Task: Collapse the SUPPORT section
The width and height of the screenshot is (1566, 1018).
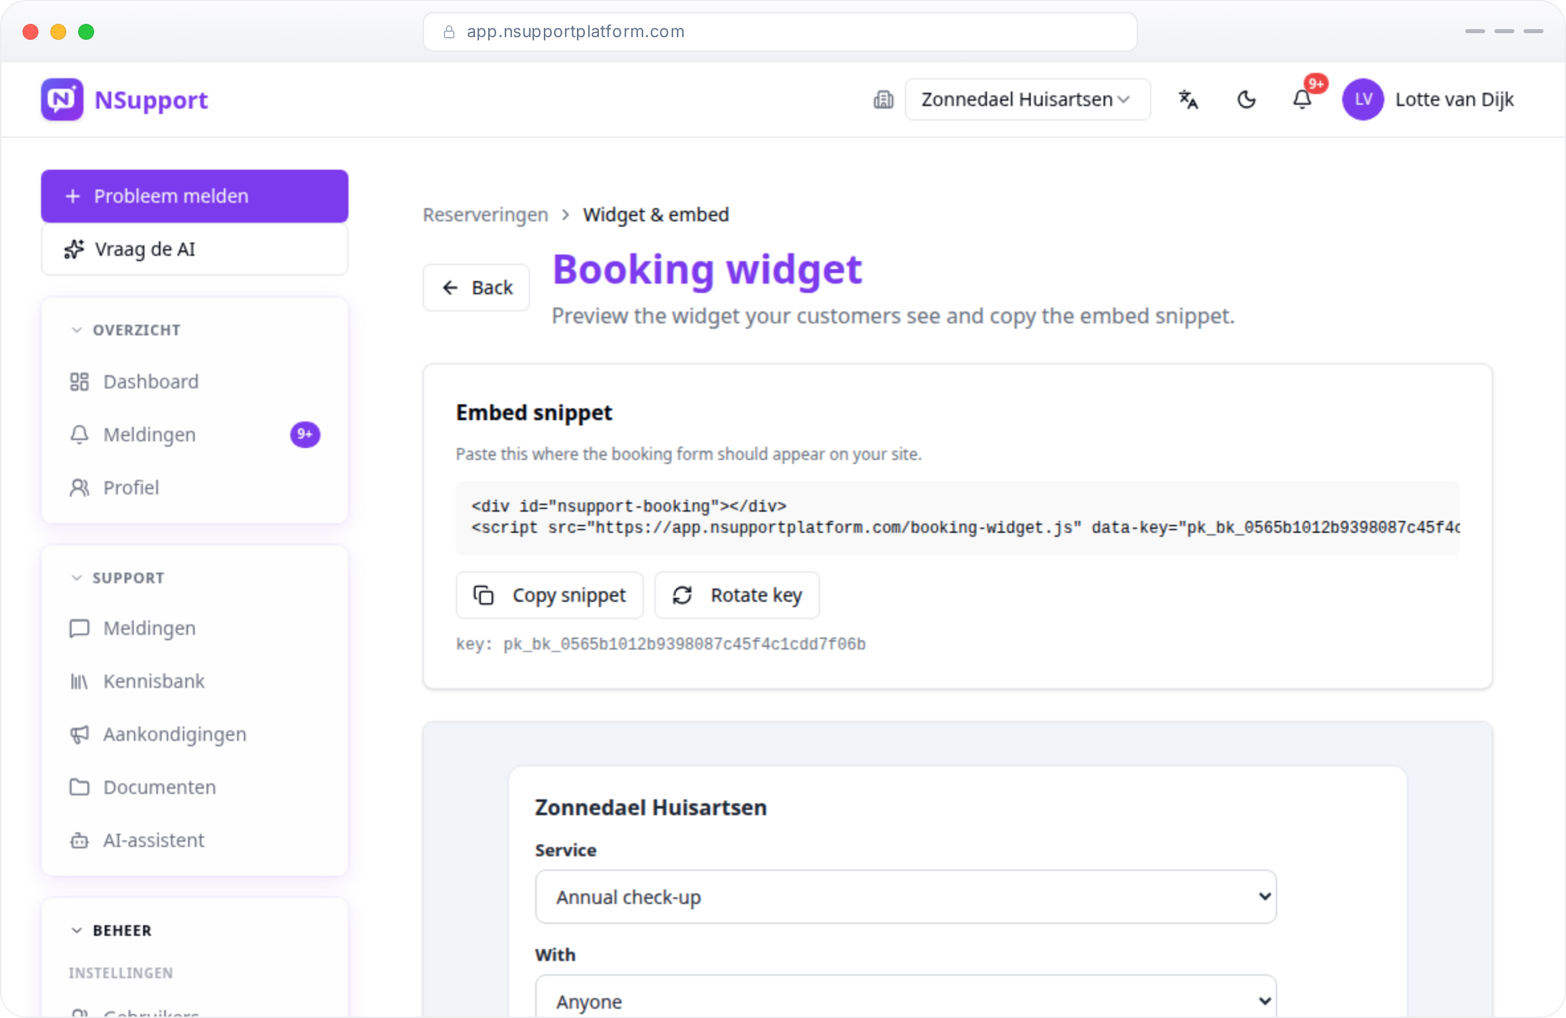Action: 118,578
